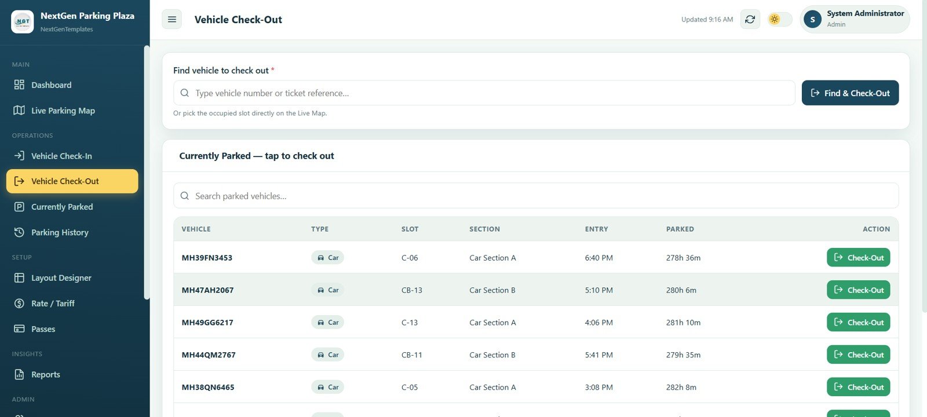Open Passes page

point(72,329)
